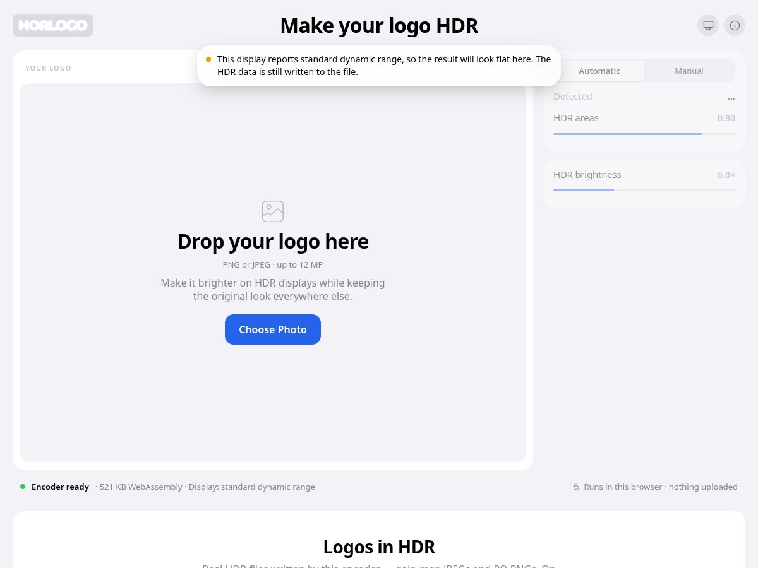Click the HDR areas value 0.90

726,118
